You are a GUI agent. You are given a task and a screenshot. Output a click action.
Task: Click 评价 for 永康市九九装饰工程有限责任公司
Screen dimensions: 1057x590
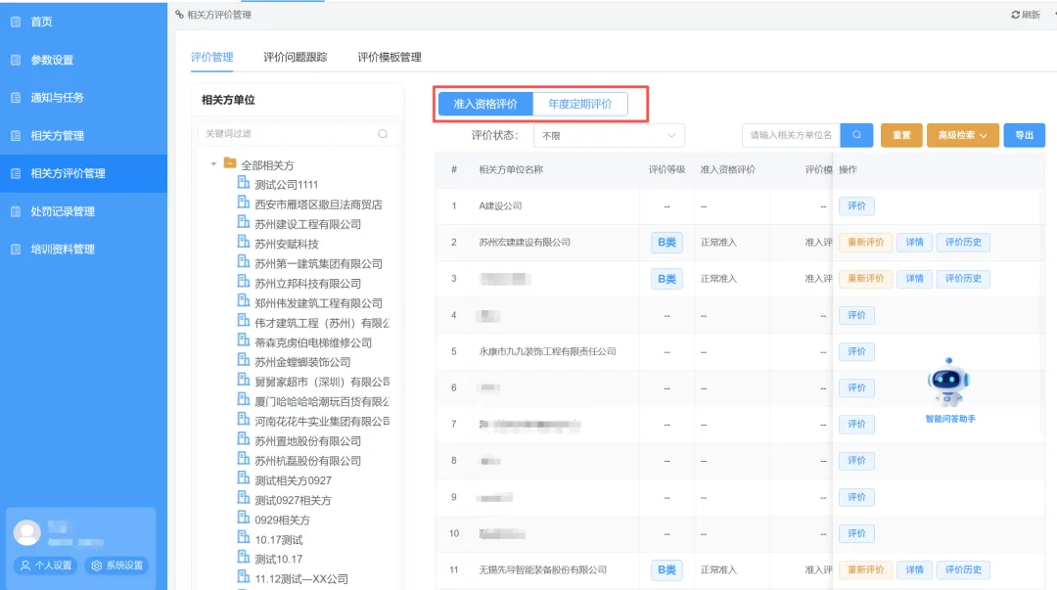pos(856,351)
